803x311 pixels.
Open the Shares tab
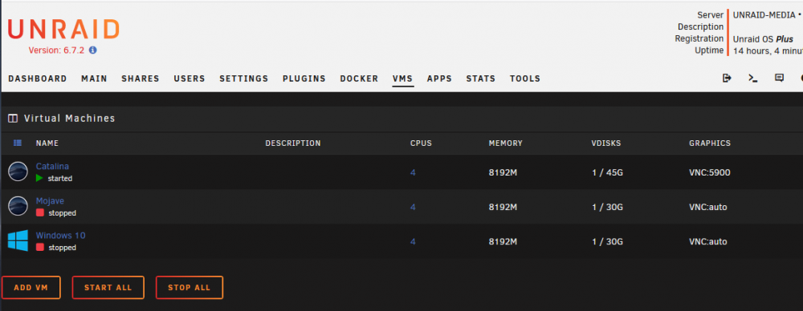pyautogui.click(x=141, y=79)
